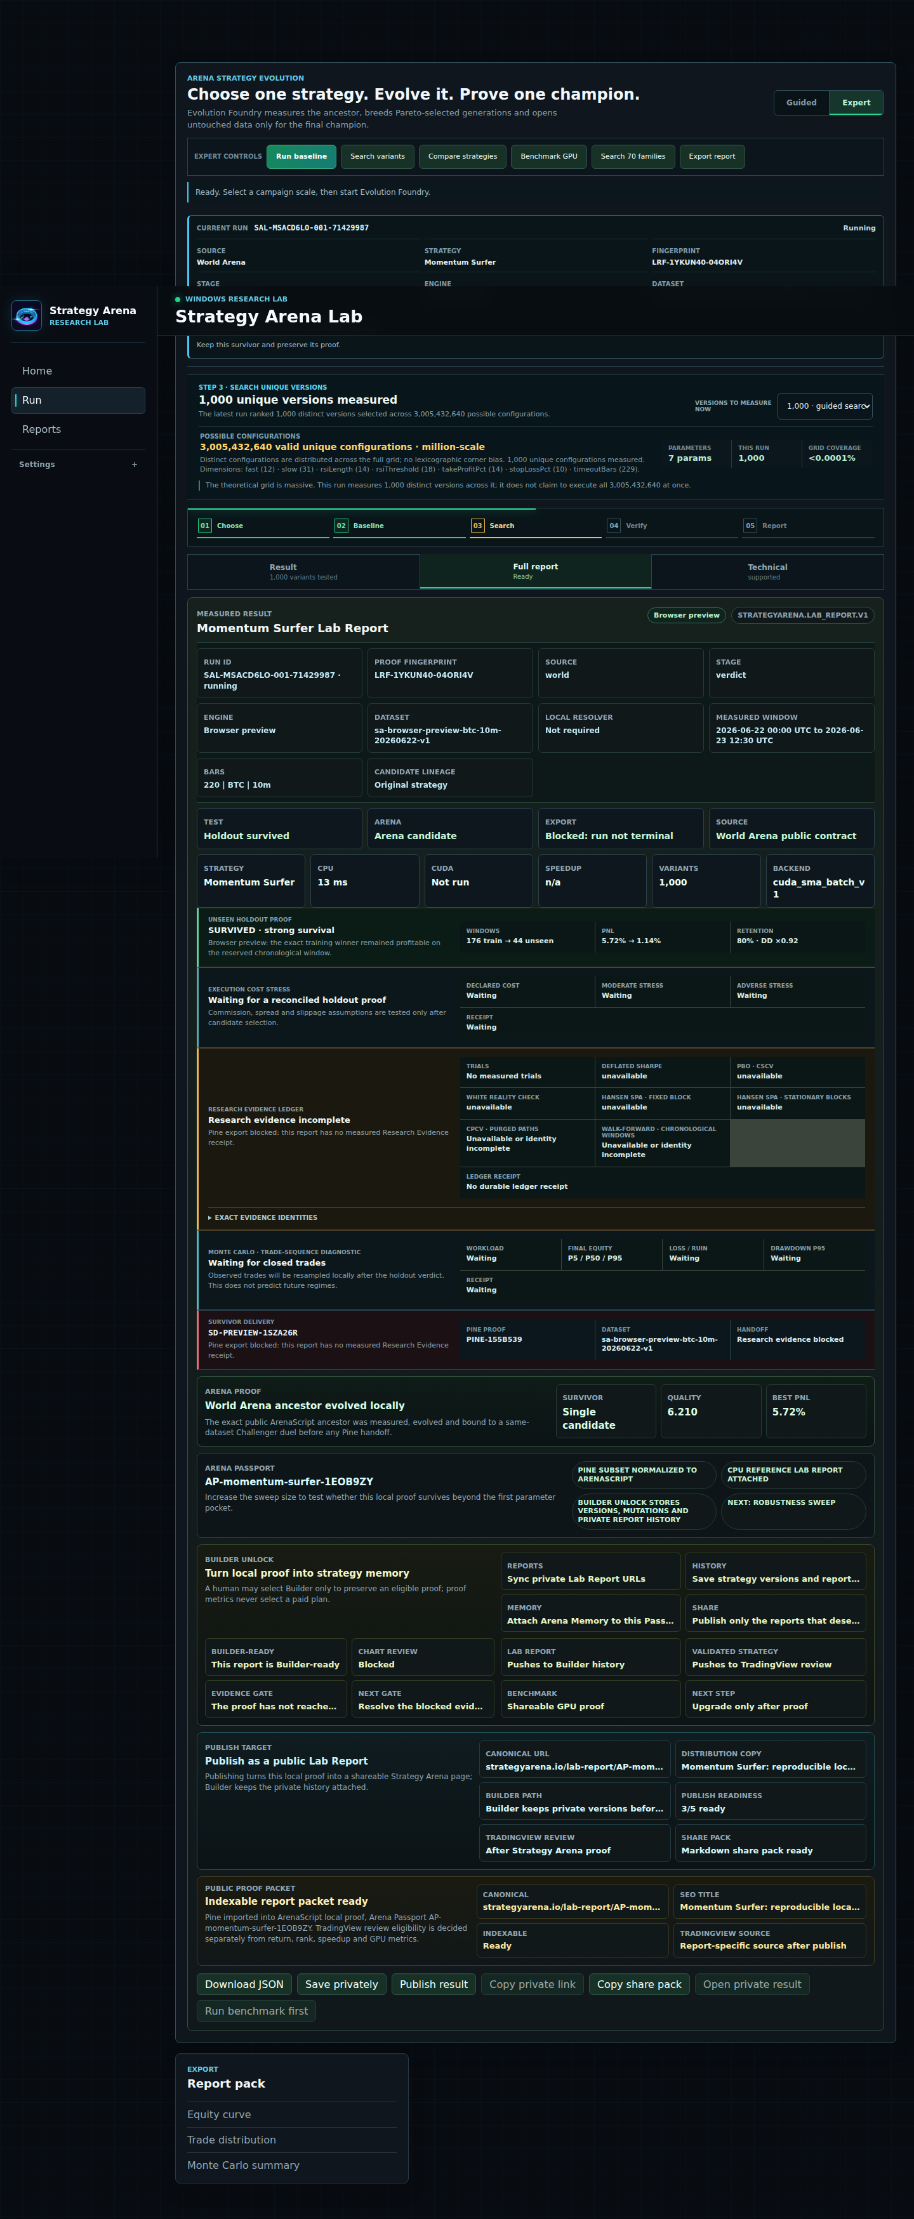The width and height of the screenshot is (914, 2219).
Task: Go to step 03 Search
Action: [535, 526]
